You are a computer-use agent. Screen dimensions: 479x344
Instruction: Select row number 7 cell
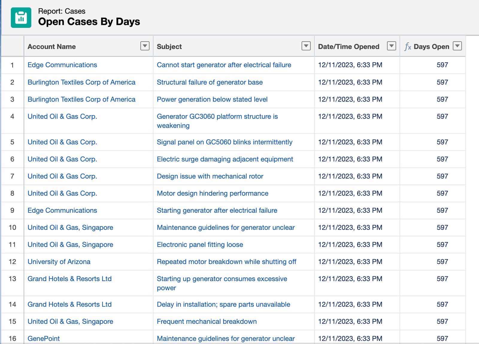click(12, 176)
